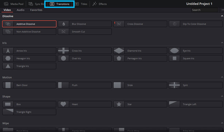
Task: Pick the Square Iris label
Action: (189, 59)
